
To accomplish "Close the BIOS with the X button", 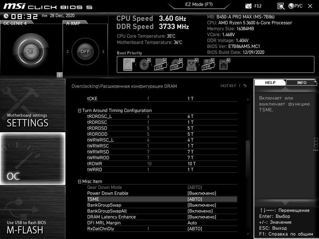I will pyautogui.click(x=310, y=6).
